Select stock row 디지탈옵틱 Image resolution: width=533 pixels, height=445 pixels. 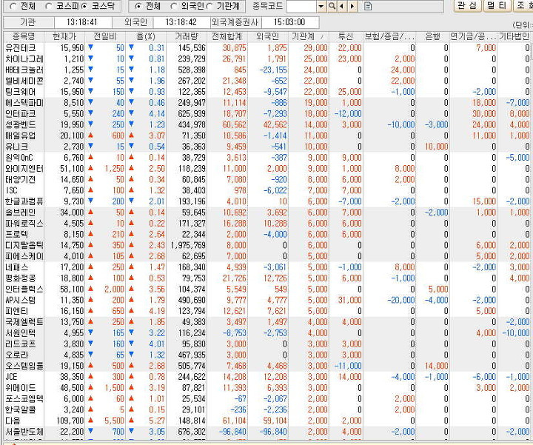click(266, 245)
